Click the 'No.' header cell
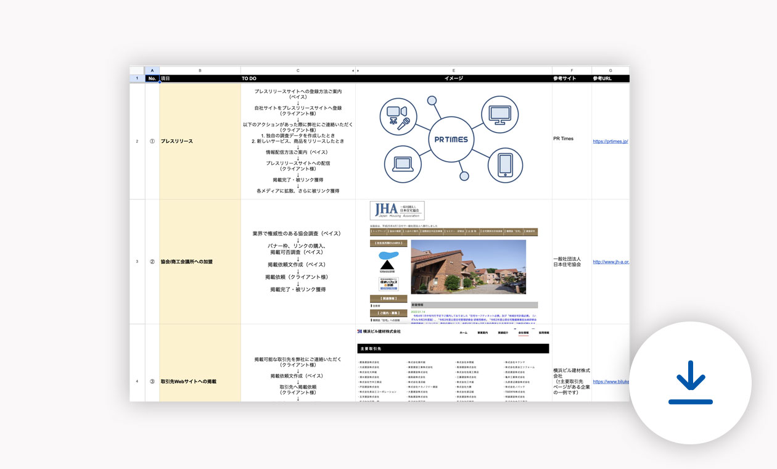This screenshot has height=469, width=777. click(x=152, y=79)
